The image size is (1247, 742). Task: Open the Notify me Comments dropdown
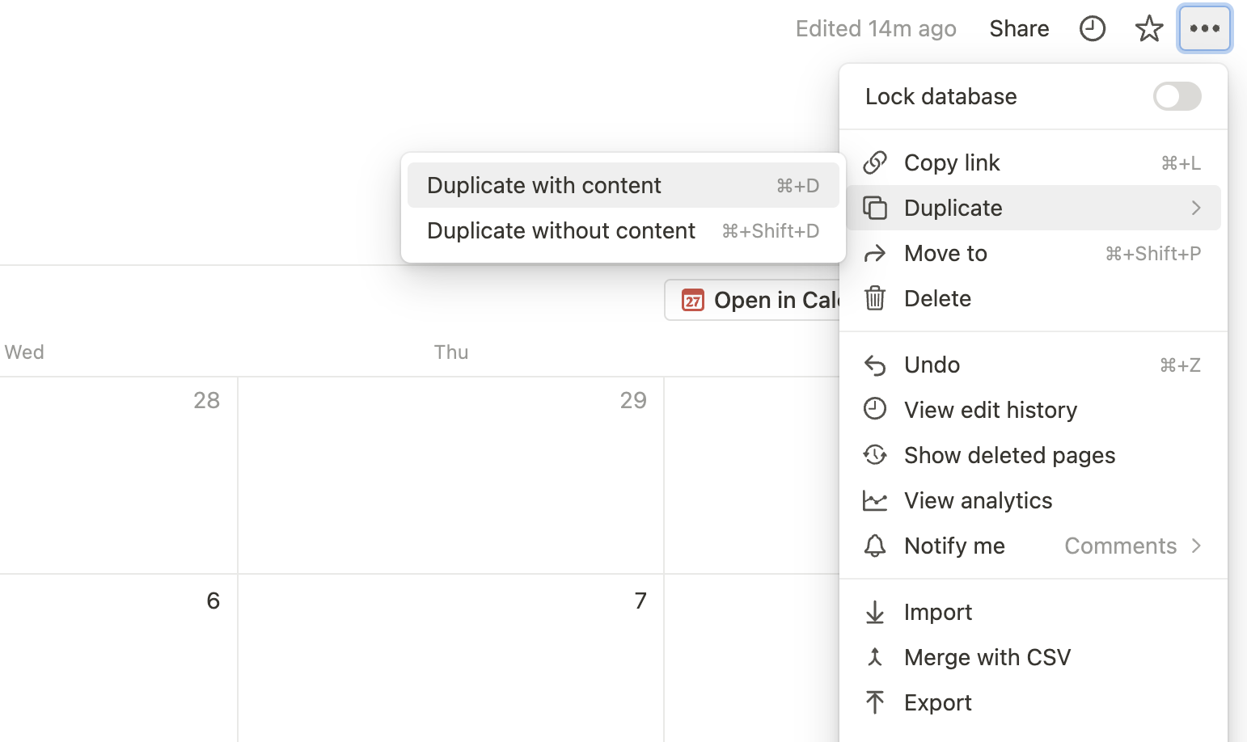click(1132, 546)
